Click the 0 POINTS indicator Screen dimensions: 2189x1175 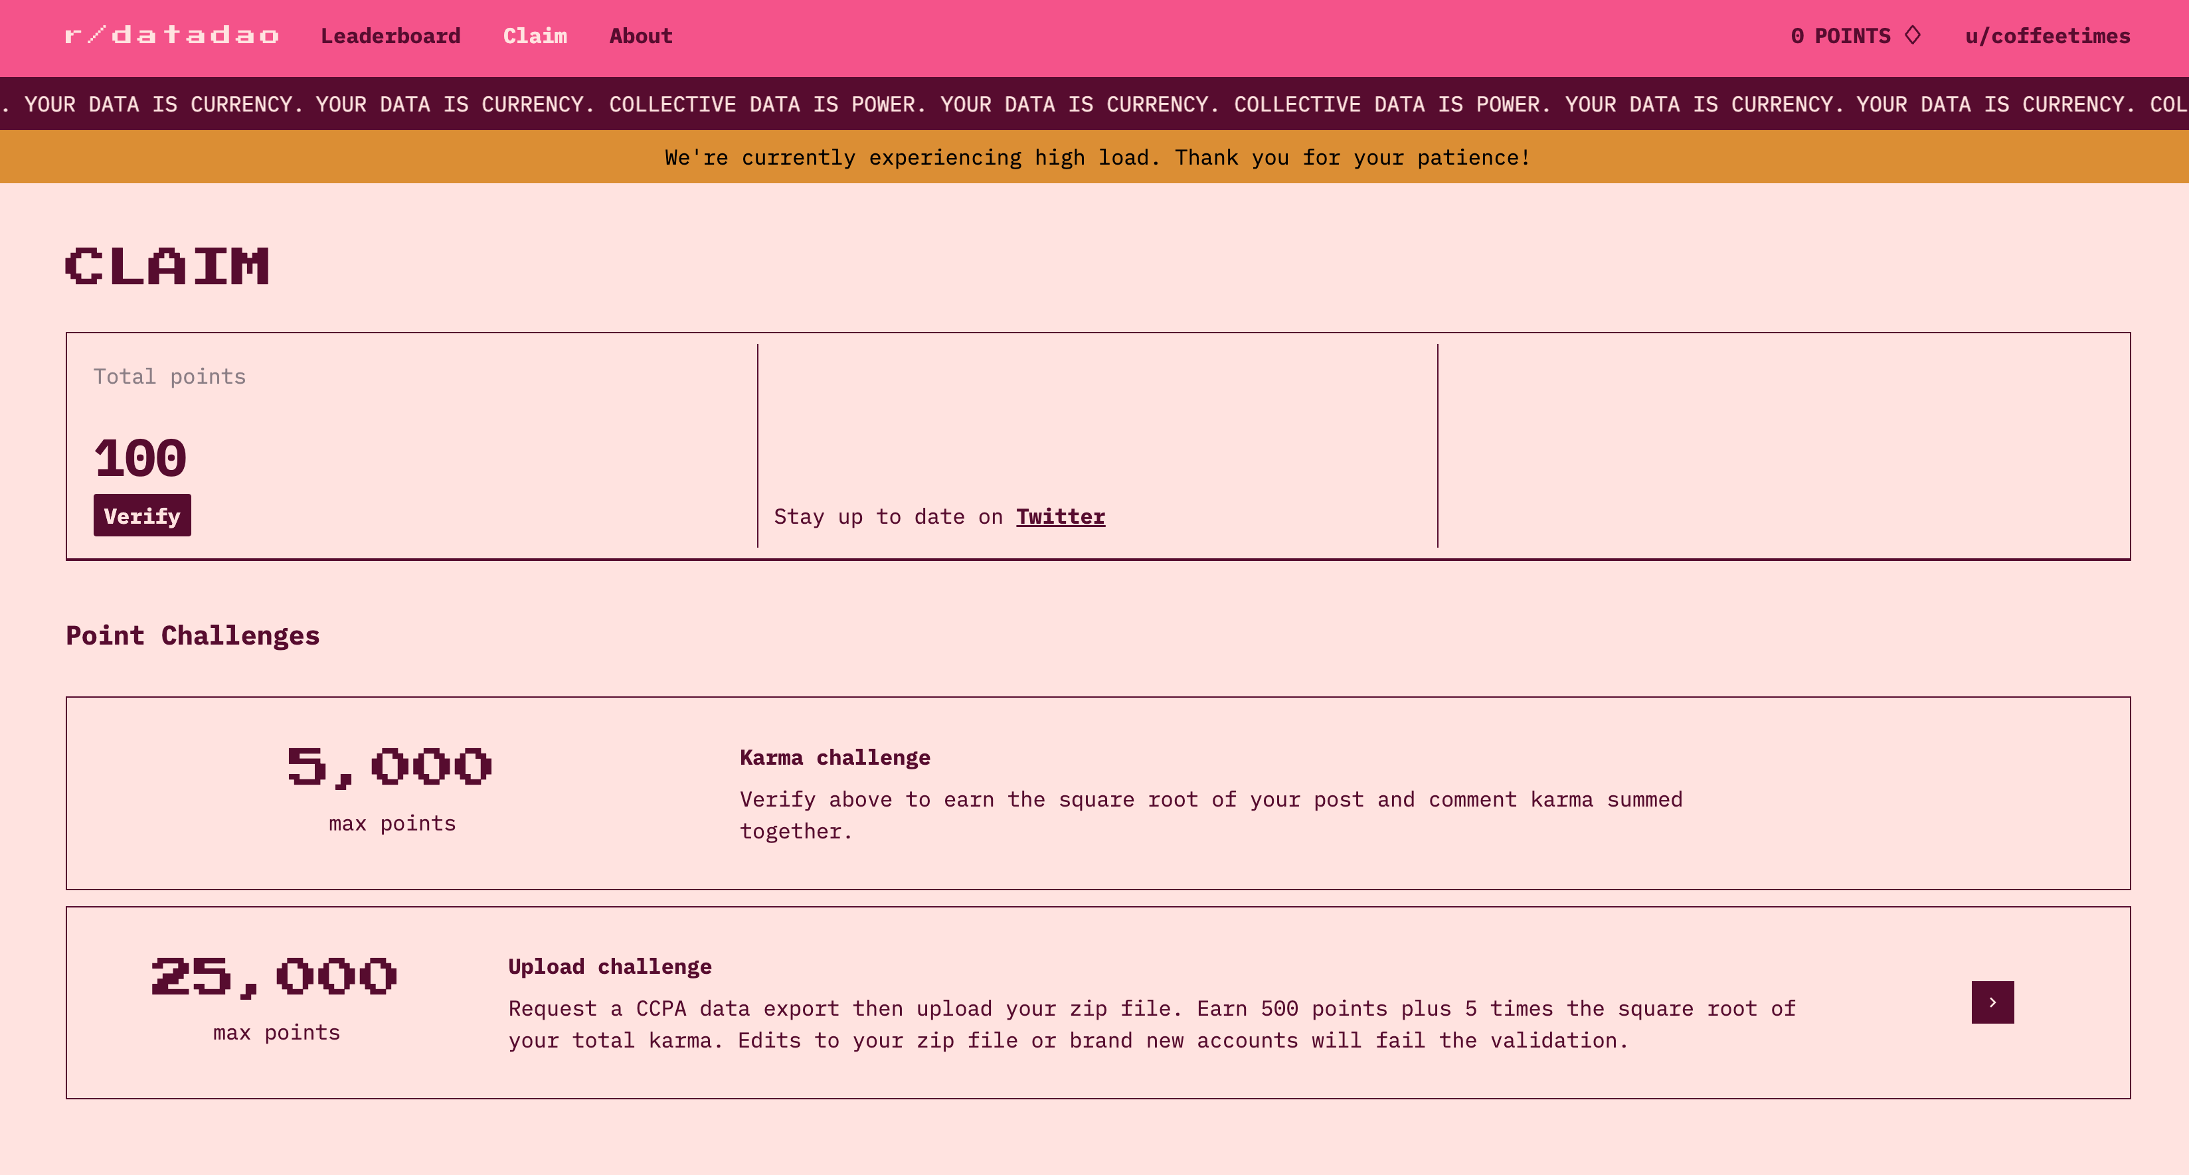pyautogui.click(x=1840, y=36)
